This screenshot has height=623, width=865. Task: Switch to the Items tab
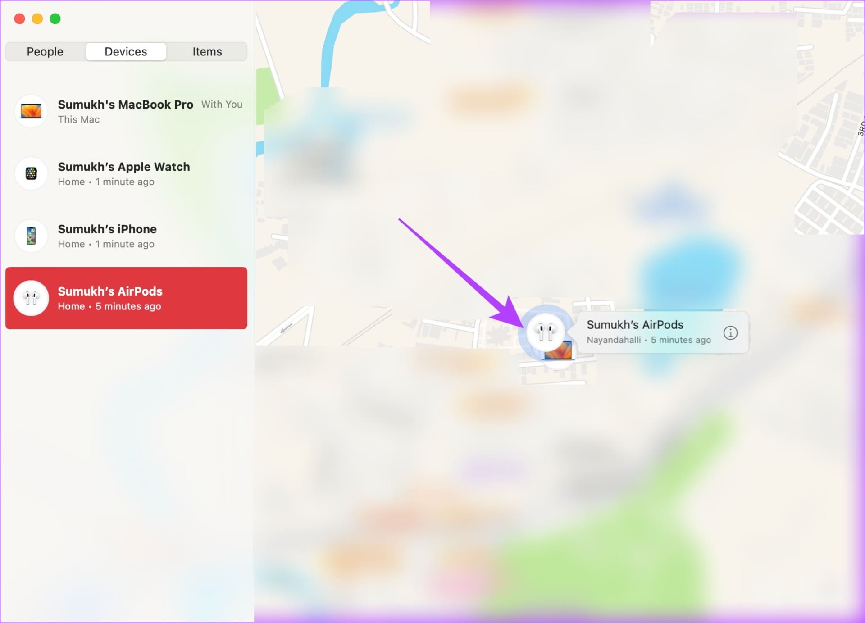point(207,52)
